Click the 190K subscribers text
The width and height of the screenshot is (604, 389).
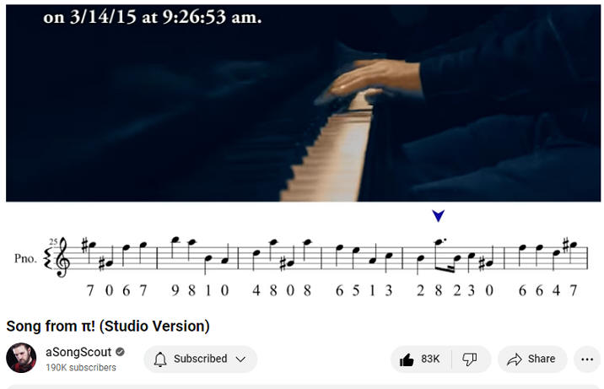click(x=81, y=367)
